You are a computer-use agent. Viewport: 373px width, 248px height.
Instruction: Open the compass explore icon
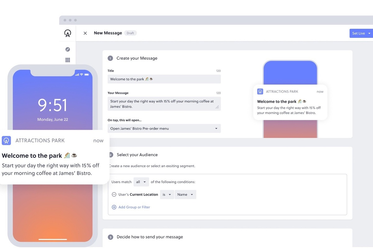[68, 49]
